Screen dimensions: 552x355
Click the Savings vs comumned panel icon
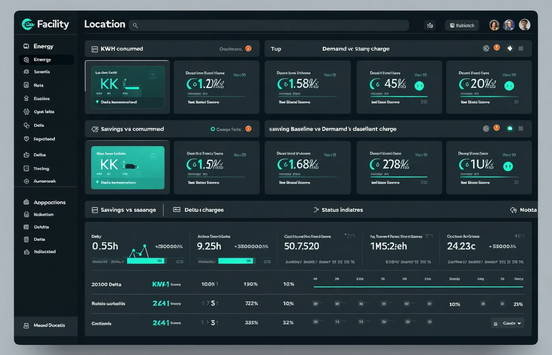pos(95,129)
